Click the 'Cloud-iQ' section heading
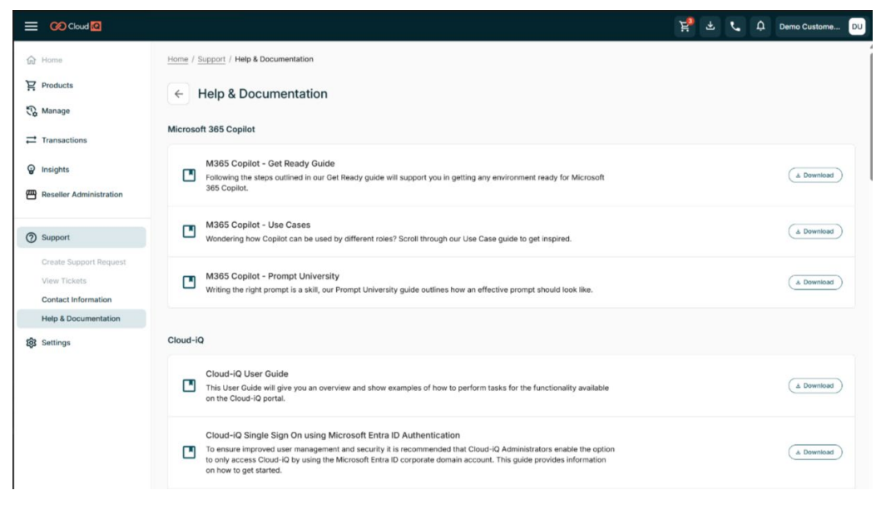 click(186, 340)
